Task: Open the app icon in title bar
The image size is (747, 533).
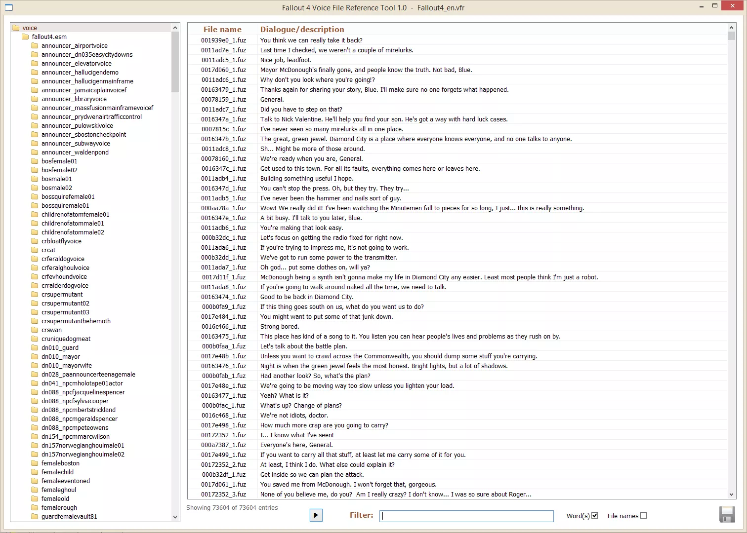Action: pyautogui.click(x=8, y=7)
